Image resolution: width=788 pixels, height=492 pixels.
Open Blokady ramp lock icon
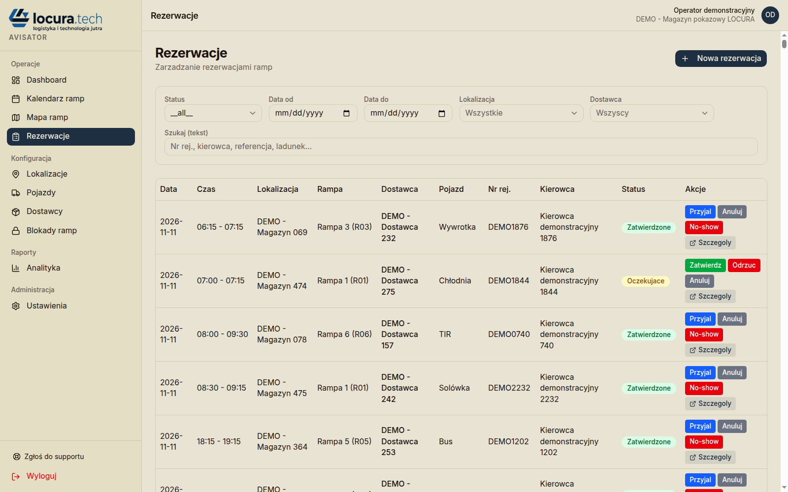[16, 231]
